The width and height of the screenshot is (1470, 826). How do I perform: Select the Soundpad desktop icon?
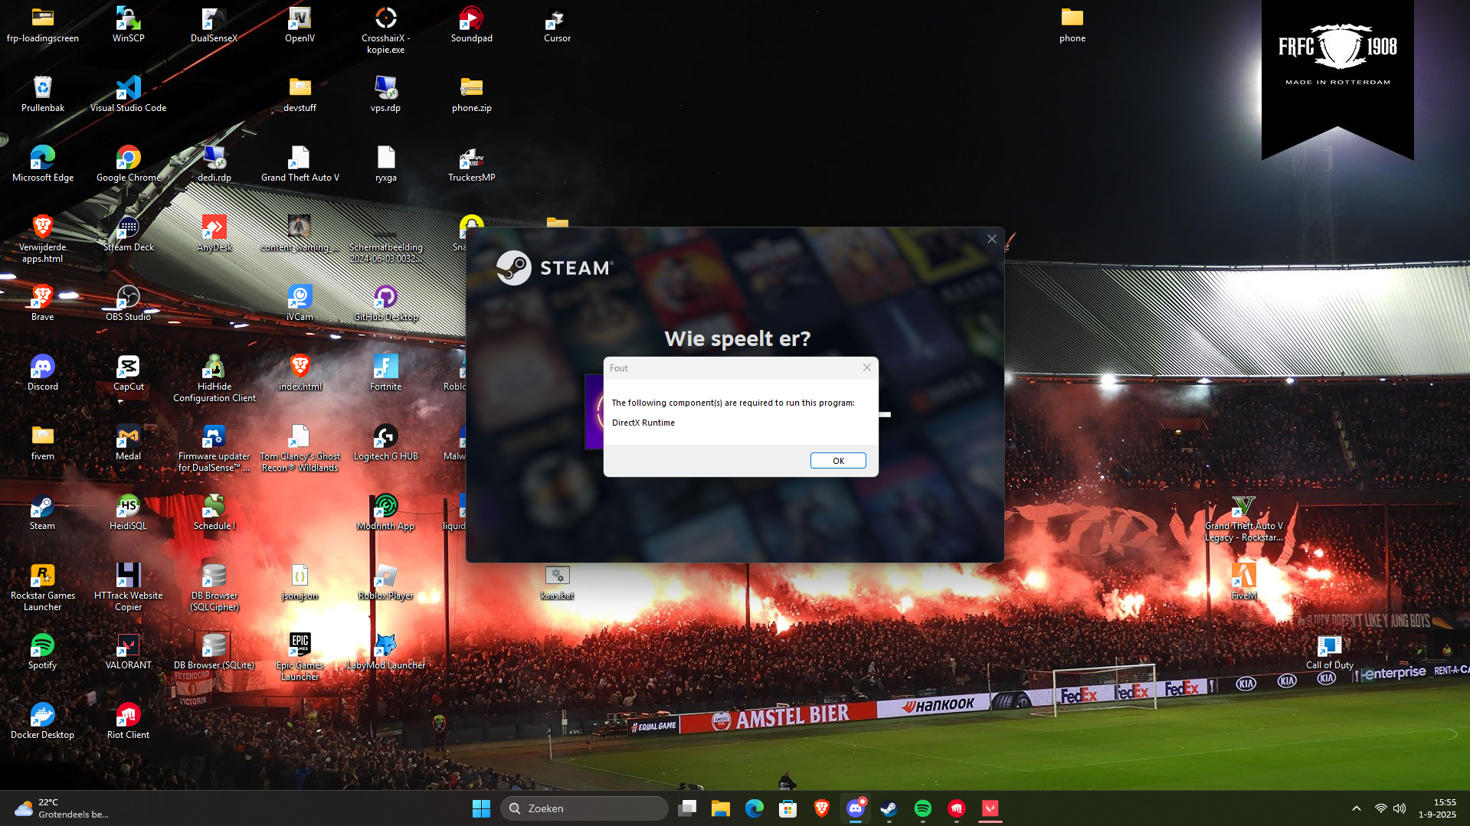click(x=472, y=25)
